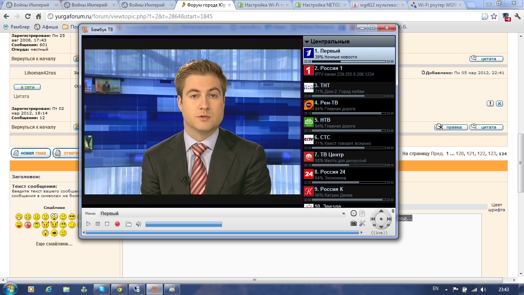Viewport: 524px width, 295px height.
Task: Pause the TV stream
Action: 98,224
